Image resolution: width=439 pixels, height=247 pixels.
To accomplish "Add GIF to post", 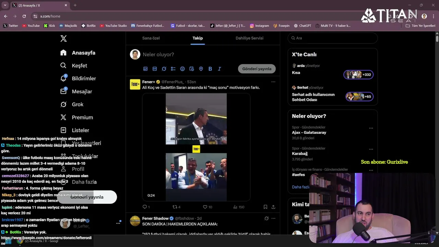I will [155, 69].
